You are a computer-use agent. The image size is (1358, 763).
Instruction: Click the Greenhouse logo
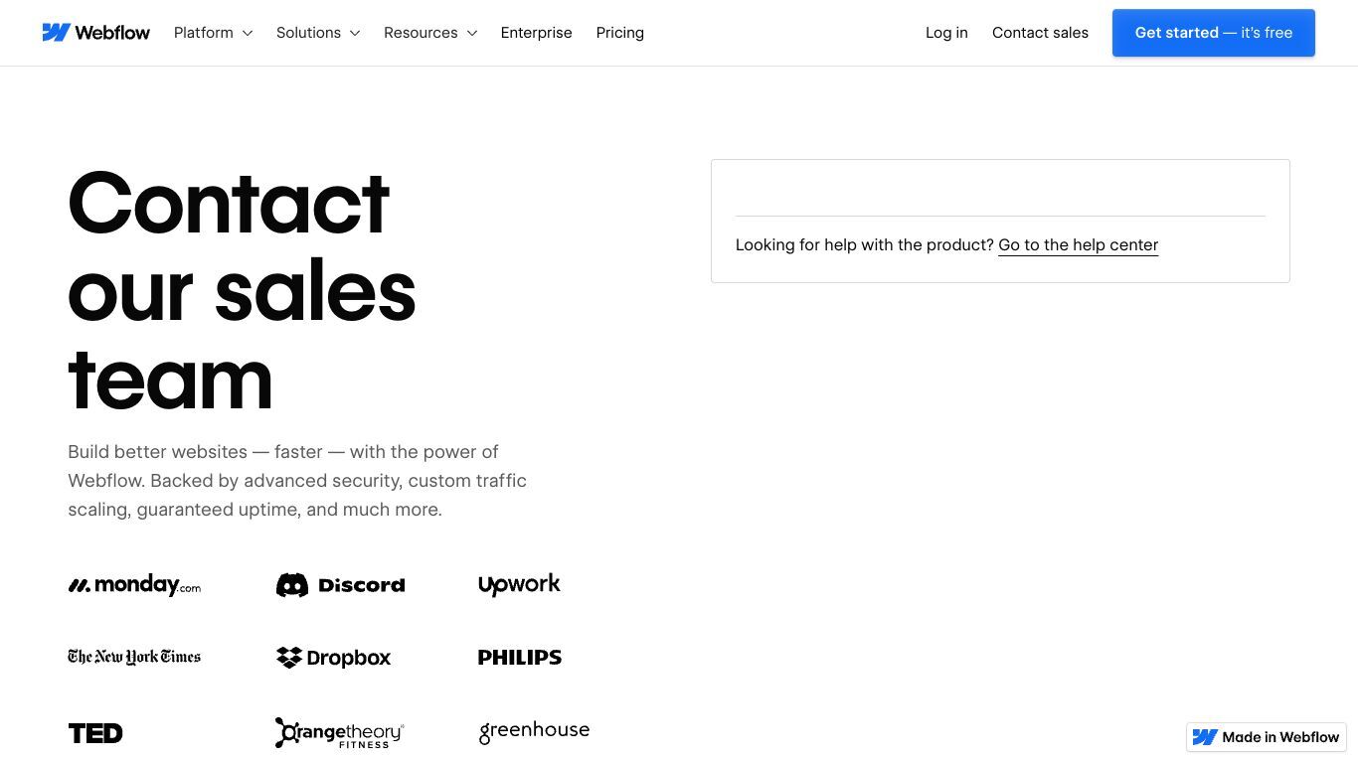[x=534, y=732]
